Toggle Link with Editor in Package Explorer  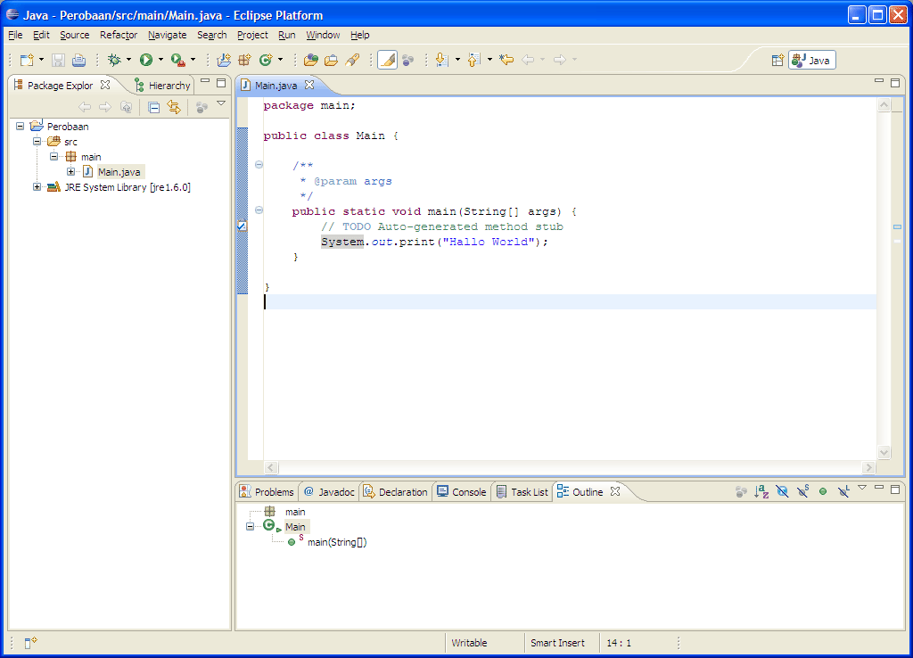pyautogui.click(x=174, y=107)
